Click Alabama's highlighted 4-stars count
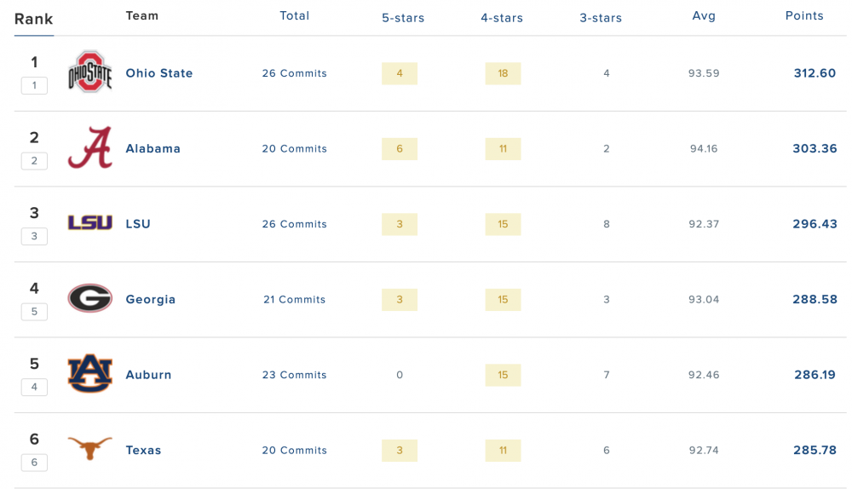 [x=503, y=149]
